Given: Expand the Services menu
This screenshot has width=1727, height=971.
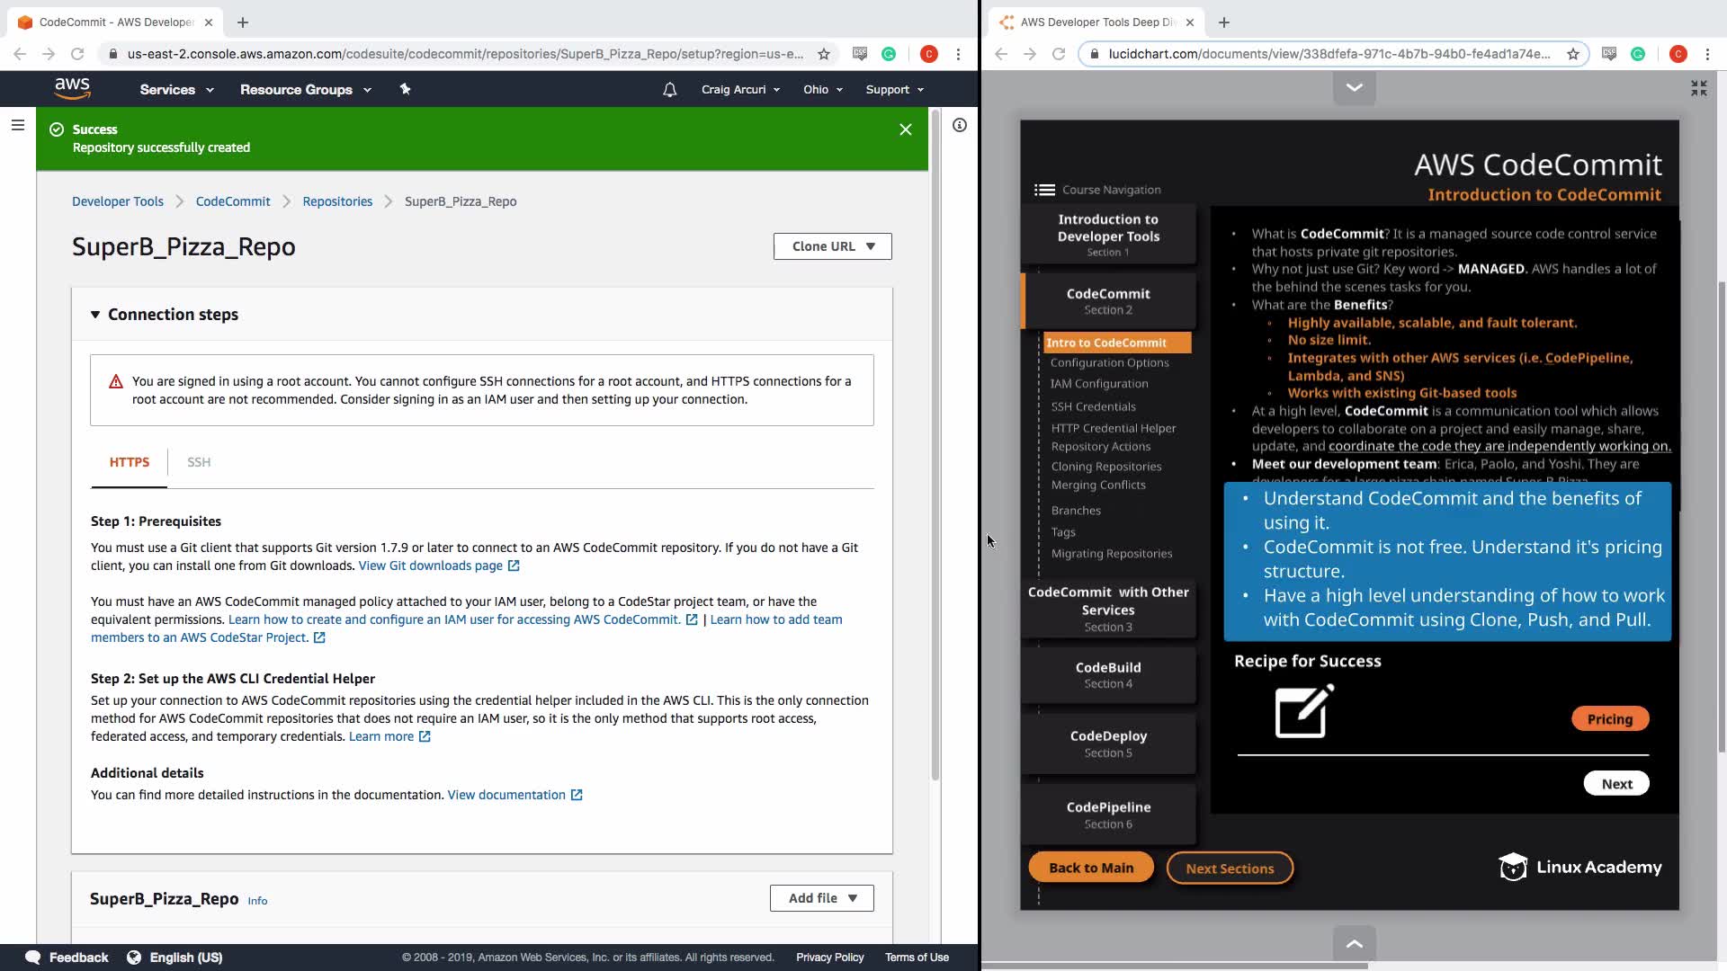Looking at the screenshot, I should (176, 90).
